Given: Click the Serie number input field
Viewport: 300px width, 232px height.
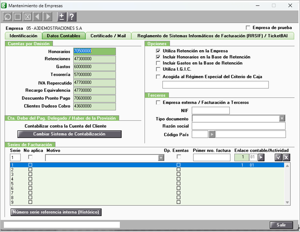Looking at the screenshot, I should [x=15, y=157].
